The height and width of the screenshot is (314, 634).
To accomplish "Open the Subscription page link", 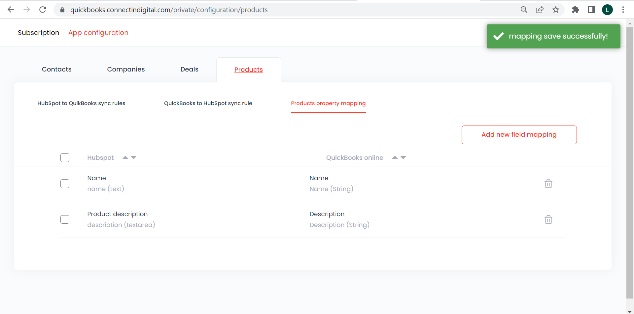I will [39, 33].
